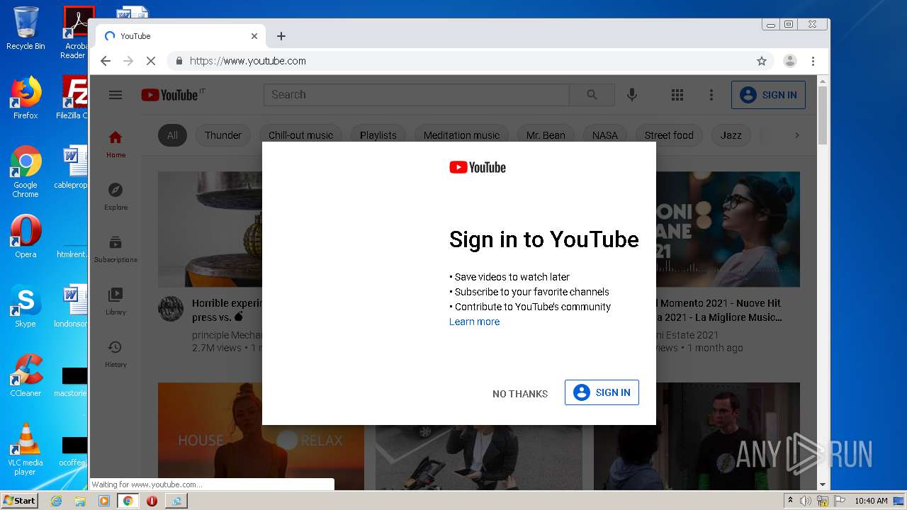Open the Horrible experiment video thumbnail

210,229
